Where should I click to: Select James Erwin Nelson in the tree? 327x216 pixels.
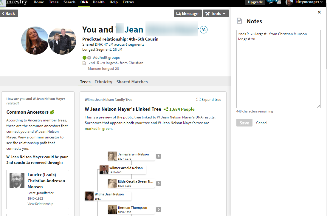(131, 156)
